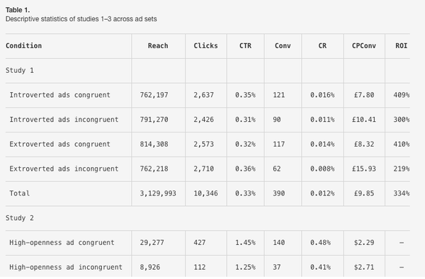Click the conversion rate 0.48%
The height and width of the screenshot is (279, 425).
(320, 243)
